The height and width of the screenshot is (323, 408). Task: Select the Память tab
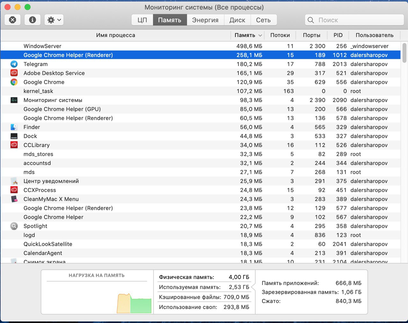pyautogui.click(x=170, y=20)
